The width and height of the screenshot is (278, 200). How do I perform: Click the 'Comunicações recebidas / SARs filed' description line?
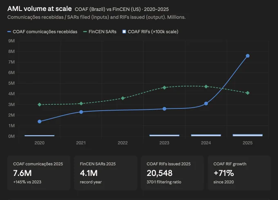point(96,17)
